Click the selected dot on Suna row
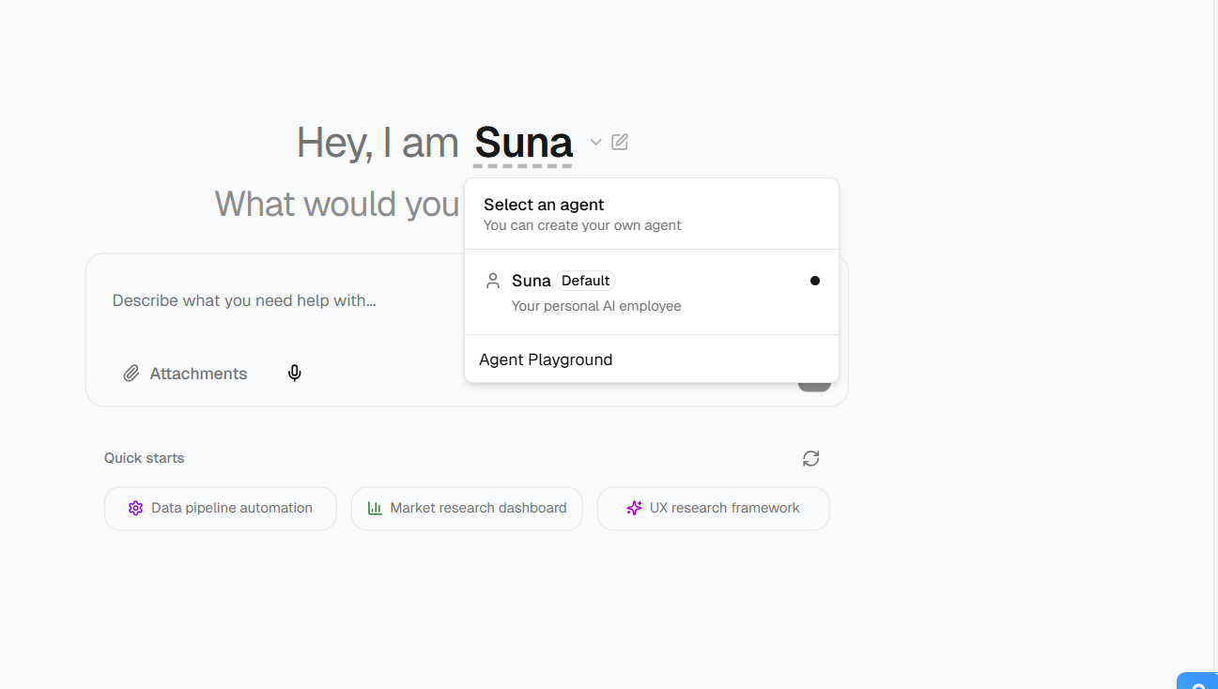 pos(815,281)
